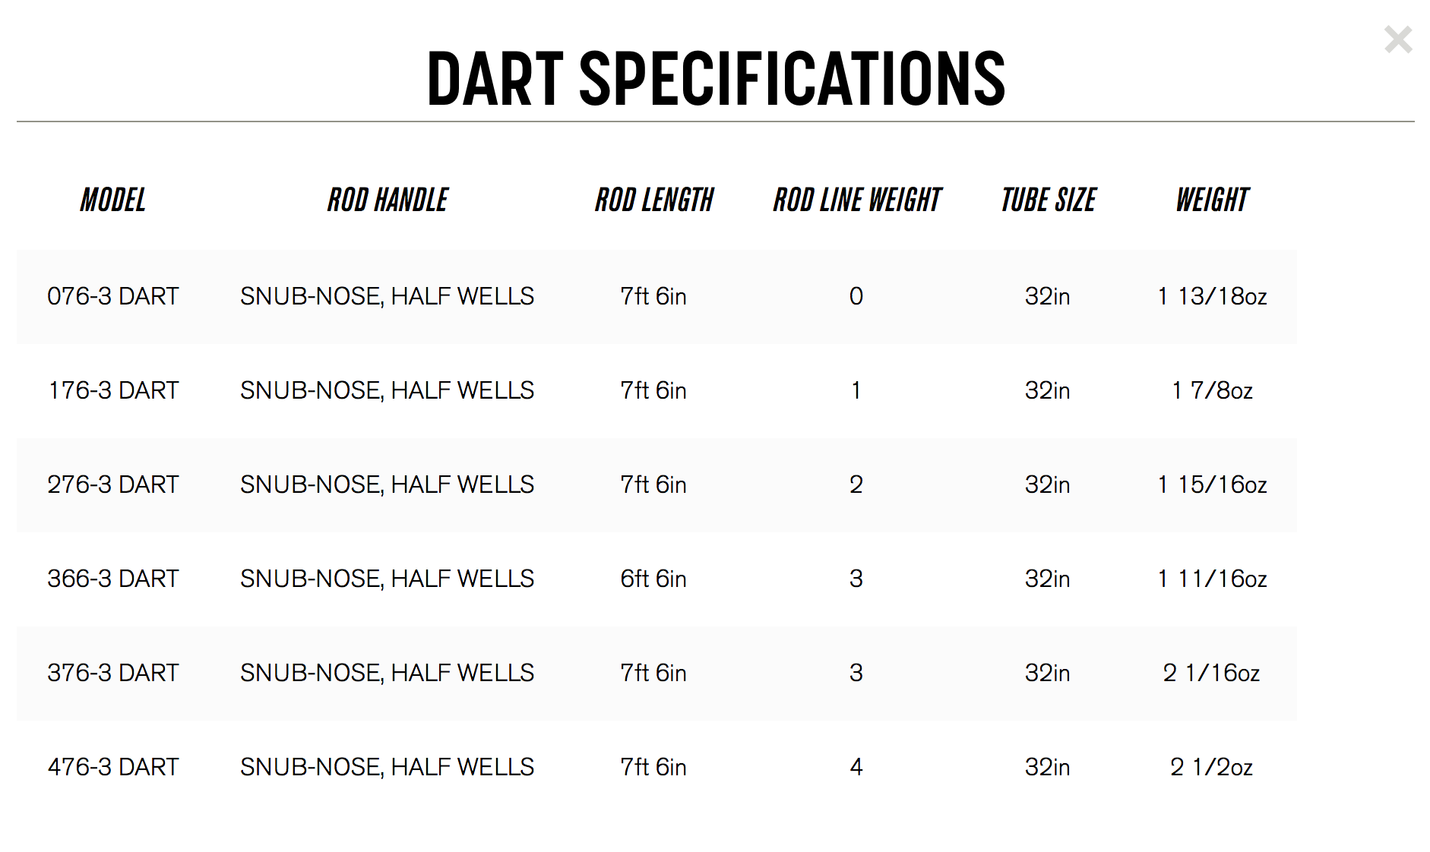This screenshot has height=852, width=1430.
Task: Click the 6ft 6in rod length value
Action: point(653,579)
